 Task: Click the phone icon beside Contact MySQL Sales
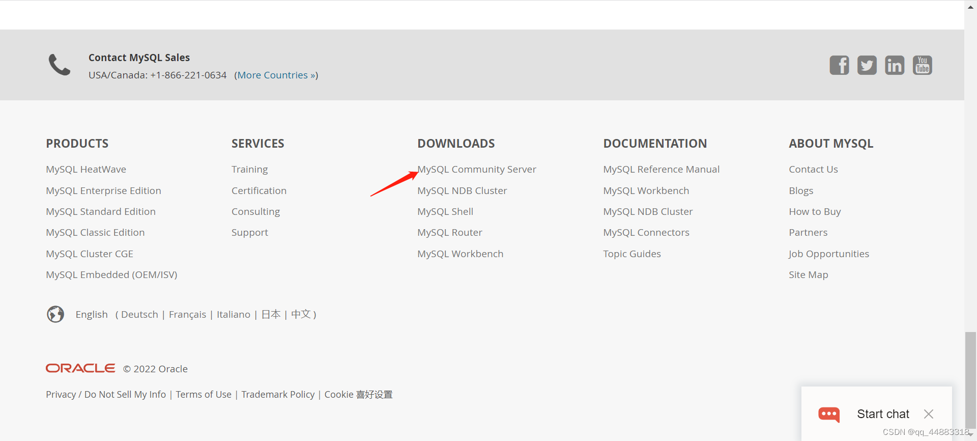[60, 65]
